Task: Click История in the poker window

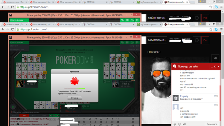Action: tap(19, 46)
